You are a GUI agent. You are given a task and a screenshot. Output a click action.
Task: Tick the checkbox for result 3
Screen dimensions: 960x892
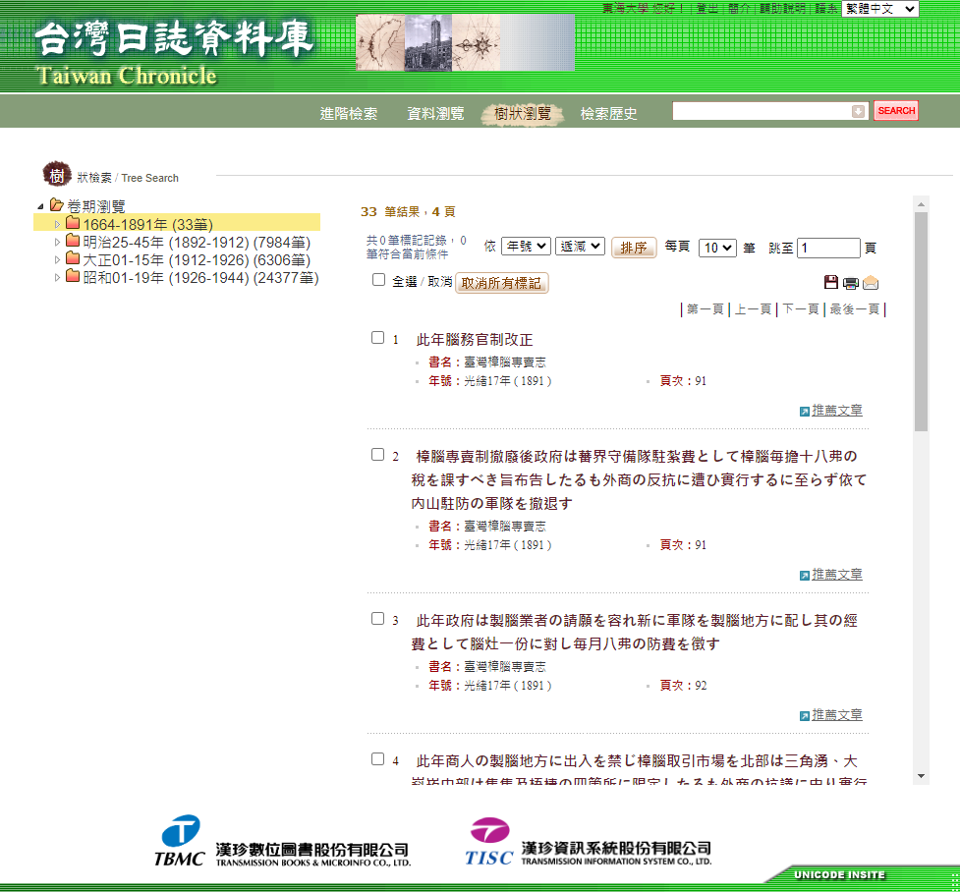click(377, 619)
